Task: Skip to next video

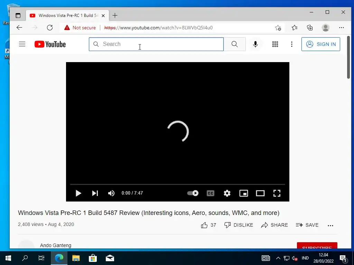Action: pyautogui.click(x=95, y=193)
